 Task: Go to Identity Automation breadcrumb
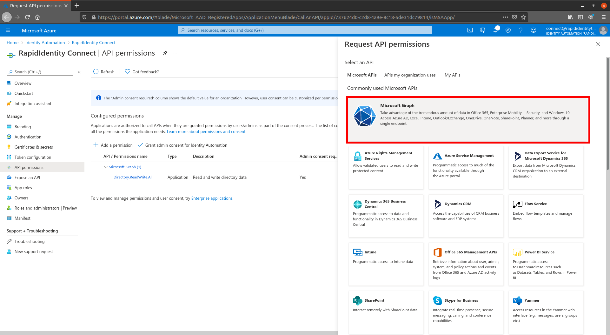click(45, 43)
